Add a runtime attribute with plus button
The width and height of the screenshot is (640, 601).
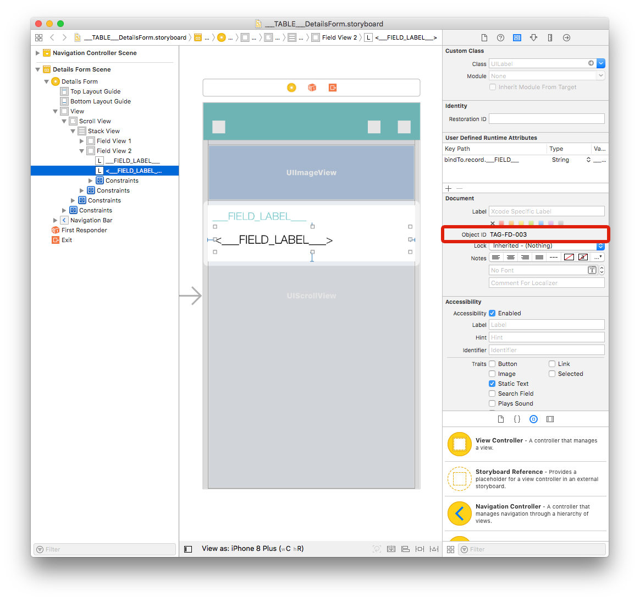tap(449, 188)
